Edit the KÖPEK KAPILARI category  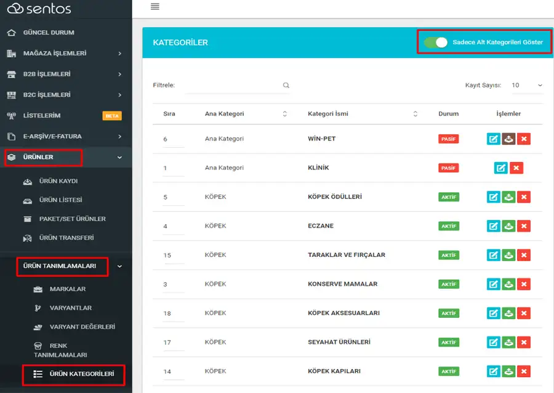[x=493, y=371]
